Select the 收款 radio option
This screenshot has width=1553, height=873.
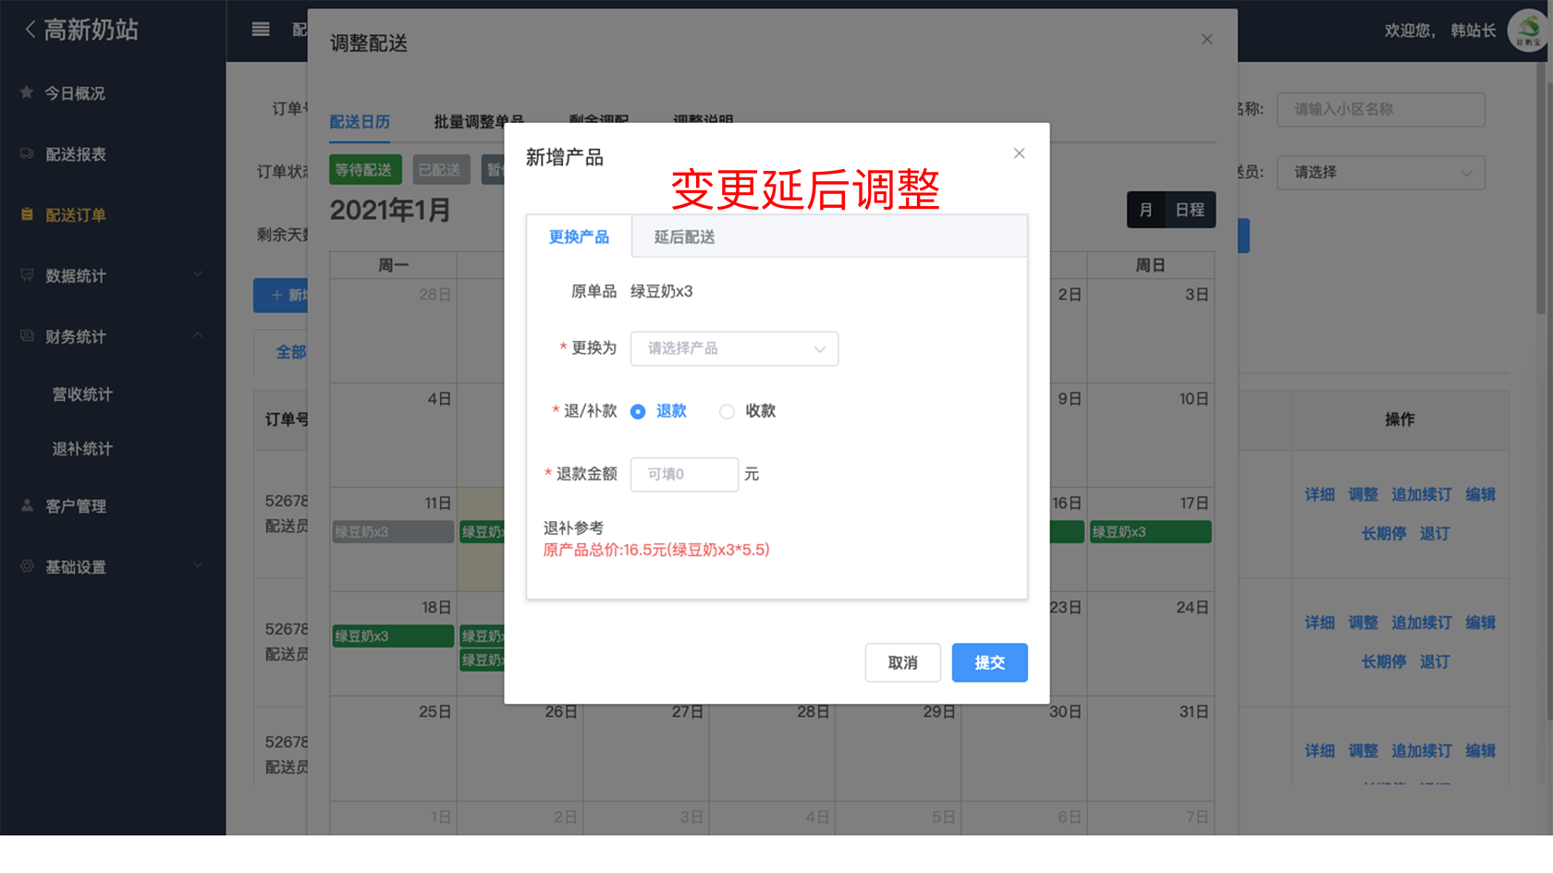pyautogui.click(x=728, y=412)
